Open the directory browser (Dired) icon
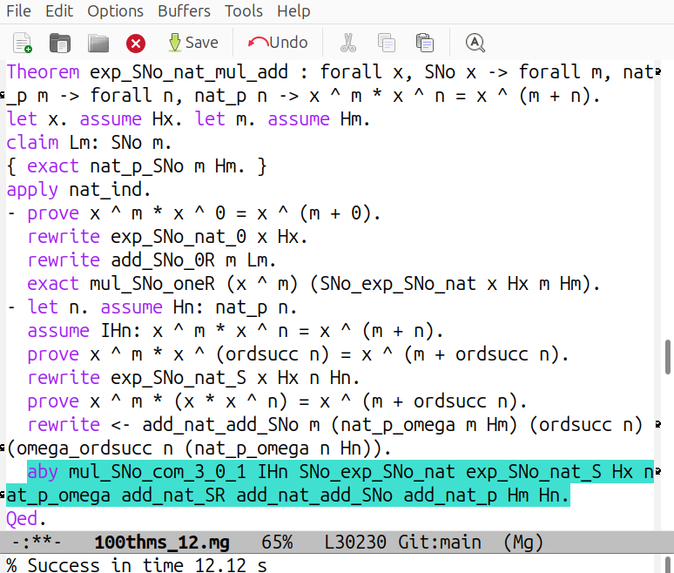Viewport: 674px width, 573px height. pyautogui.click(x=98, y=42)
